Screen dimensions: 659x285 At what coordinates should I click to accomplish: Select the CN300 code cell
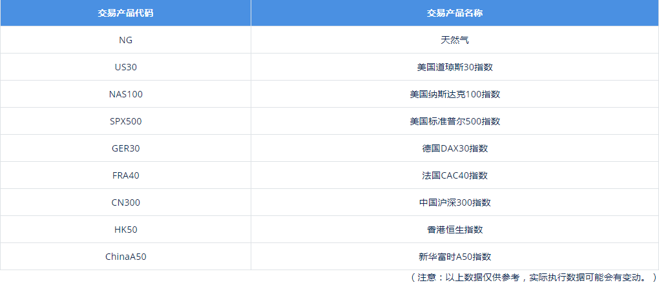[x=125, y=202]
